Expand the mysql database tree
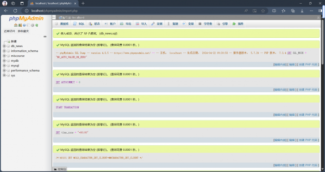Screen dimensions: 325x172 pyautogui.click(x=4, y=65)
